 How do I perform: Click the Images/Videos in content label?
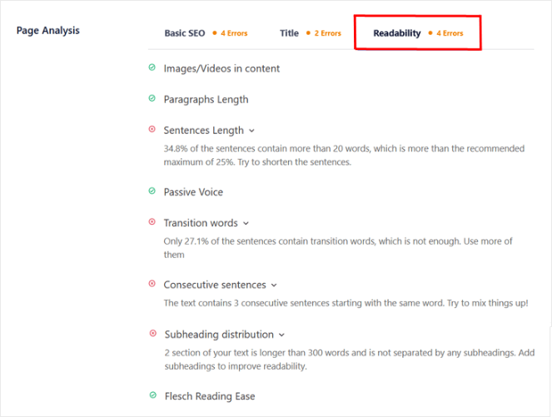point(221,69)
